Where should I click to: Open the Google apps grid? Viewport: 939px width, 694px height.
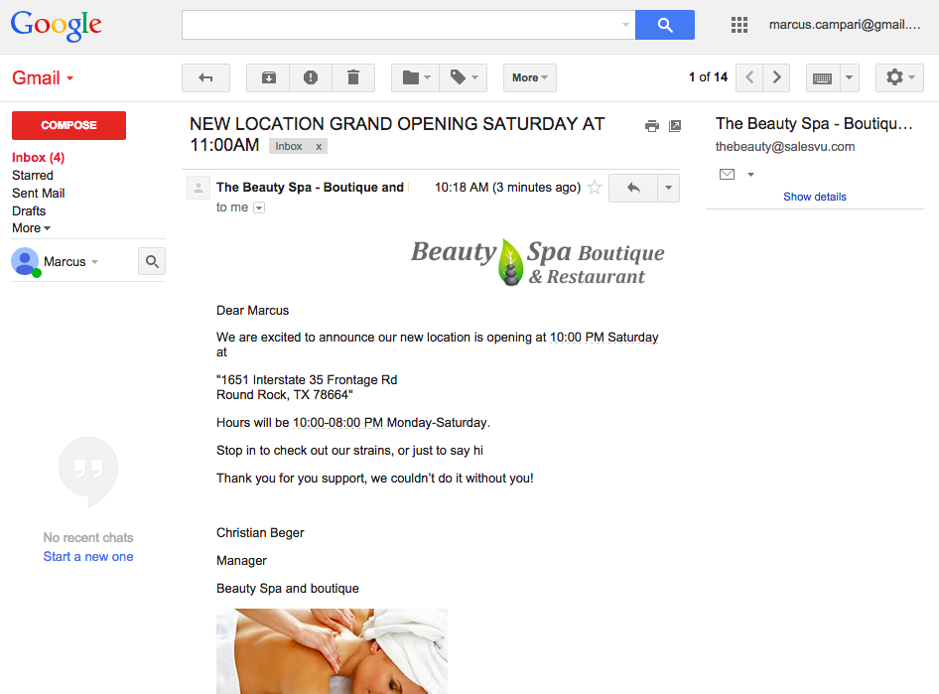tap(738, 25)
